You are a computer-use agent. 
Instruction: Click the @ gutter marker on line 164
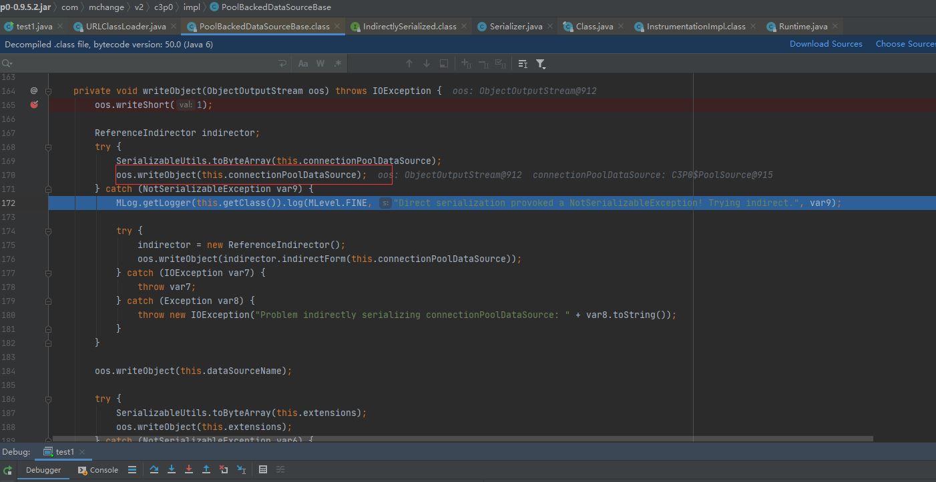(x=34, y=91)
